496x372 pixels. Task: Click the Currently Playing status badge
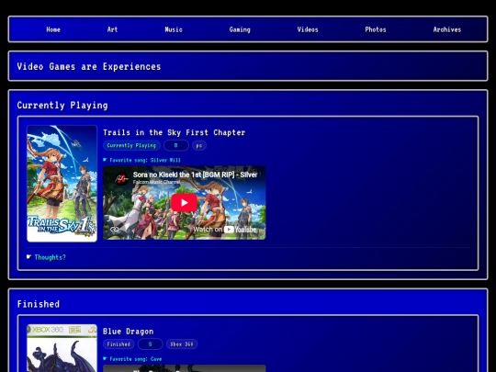point(131,145)
